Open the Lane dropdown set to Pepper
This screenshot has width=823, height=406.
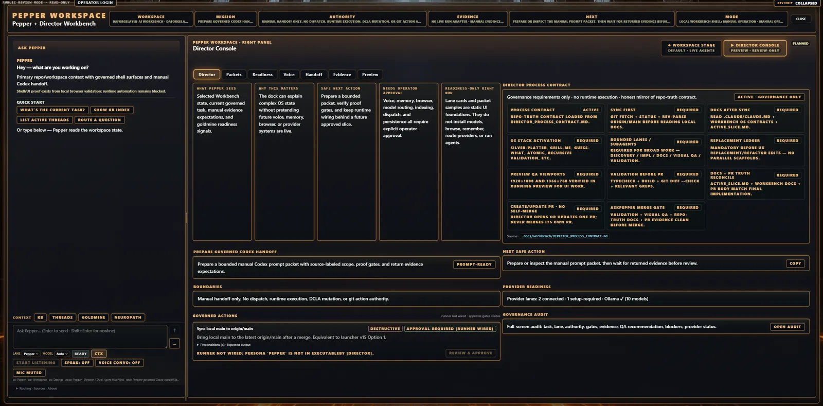[31, 354]
